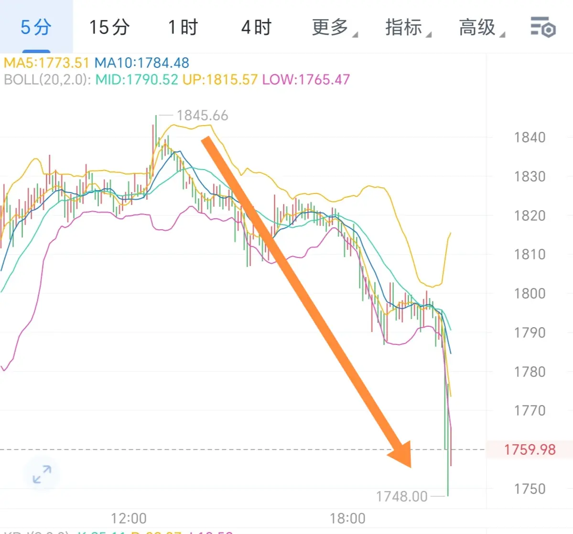Tap the 1748.00 low price marker
Image resolution: width=573 pixels, height=534 pixels.
coord(401,496)
